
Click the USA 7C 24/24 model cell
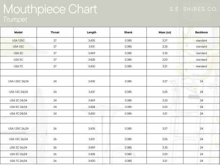coord(18,113)
